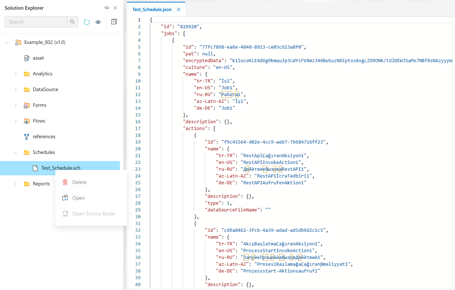
Task: Click the search magnifier button
Action: [x=72, y=22]
